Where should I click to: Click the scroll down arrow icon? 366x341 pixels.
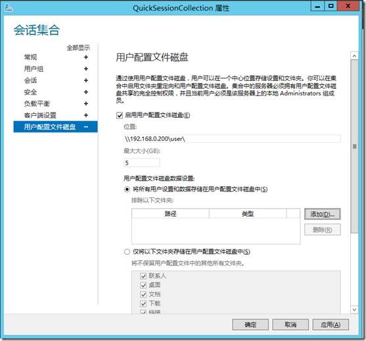354,309
